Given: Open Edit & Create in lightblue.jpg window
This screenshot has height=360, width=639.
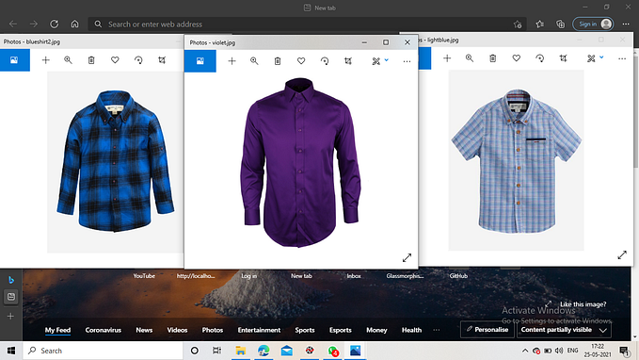Looking at the screenshot, I should click(595, 58).
